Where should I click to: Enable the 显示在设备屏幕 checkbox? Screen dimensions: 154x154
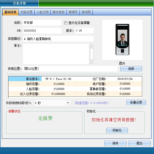pos(66,23)
